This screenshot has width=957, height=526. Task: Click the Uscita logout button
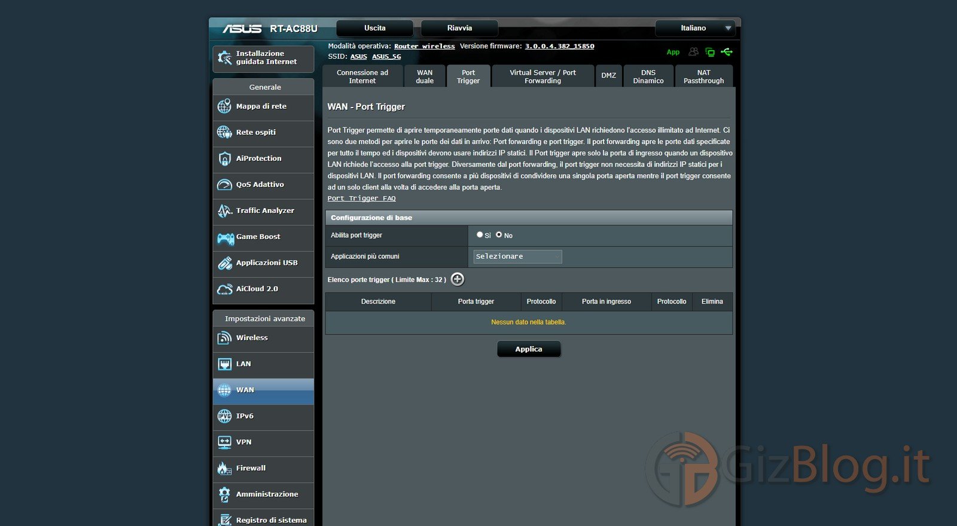pyautogui.click(x=375, y=28)
